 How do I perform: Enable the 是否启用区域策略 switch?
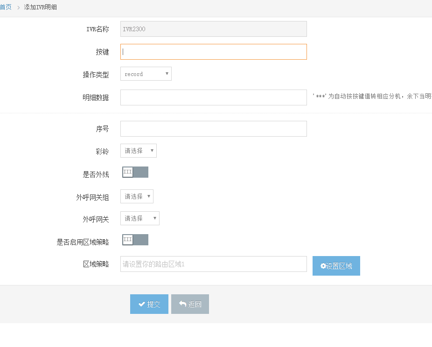[x=135, y=240]
